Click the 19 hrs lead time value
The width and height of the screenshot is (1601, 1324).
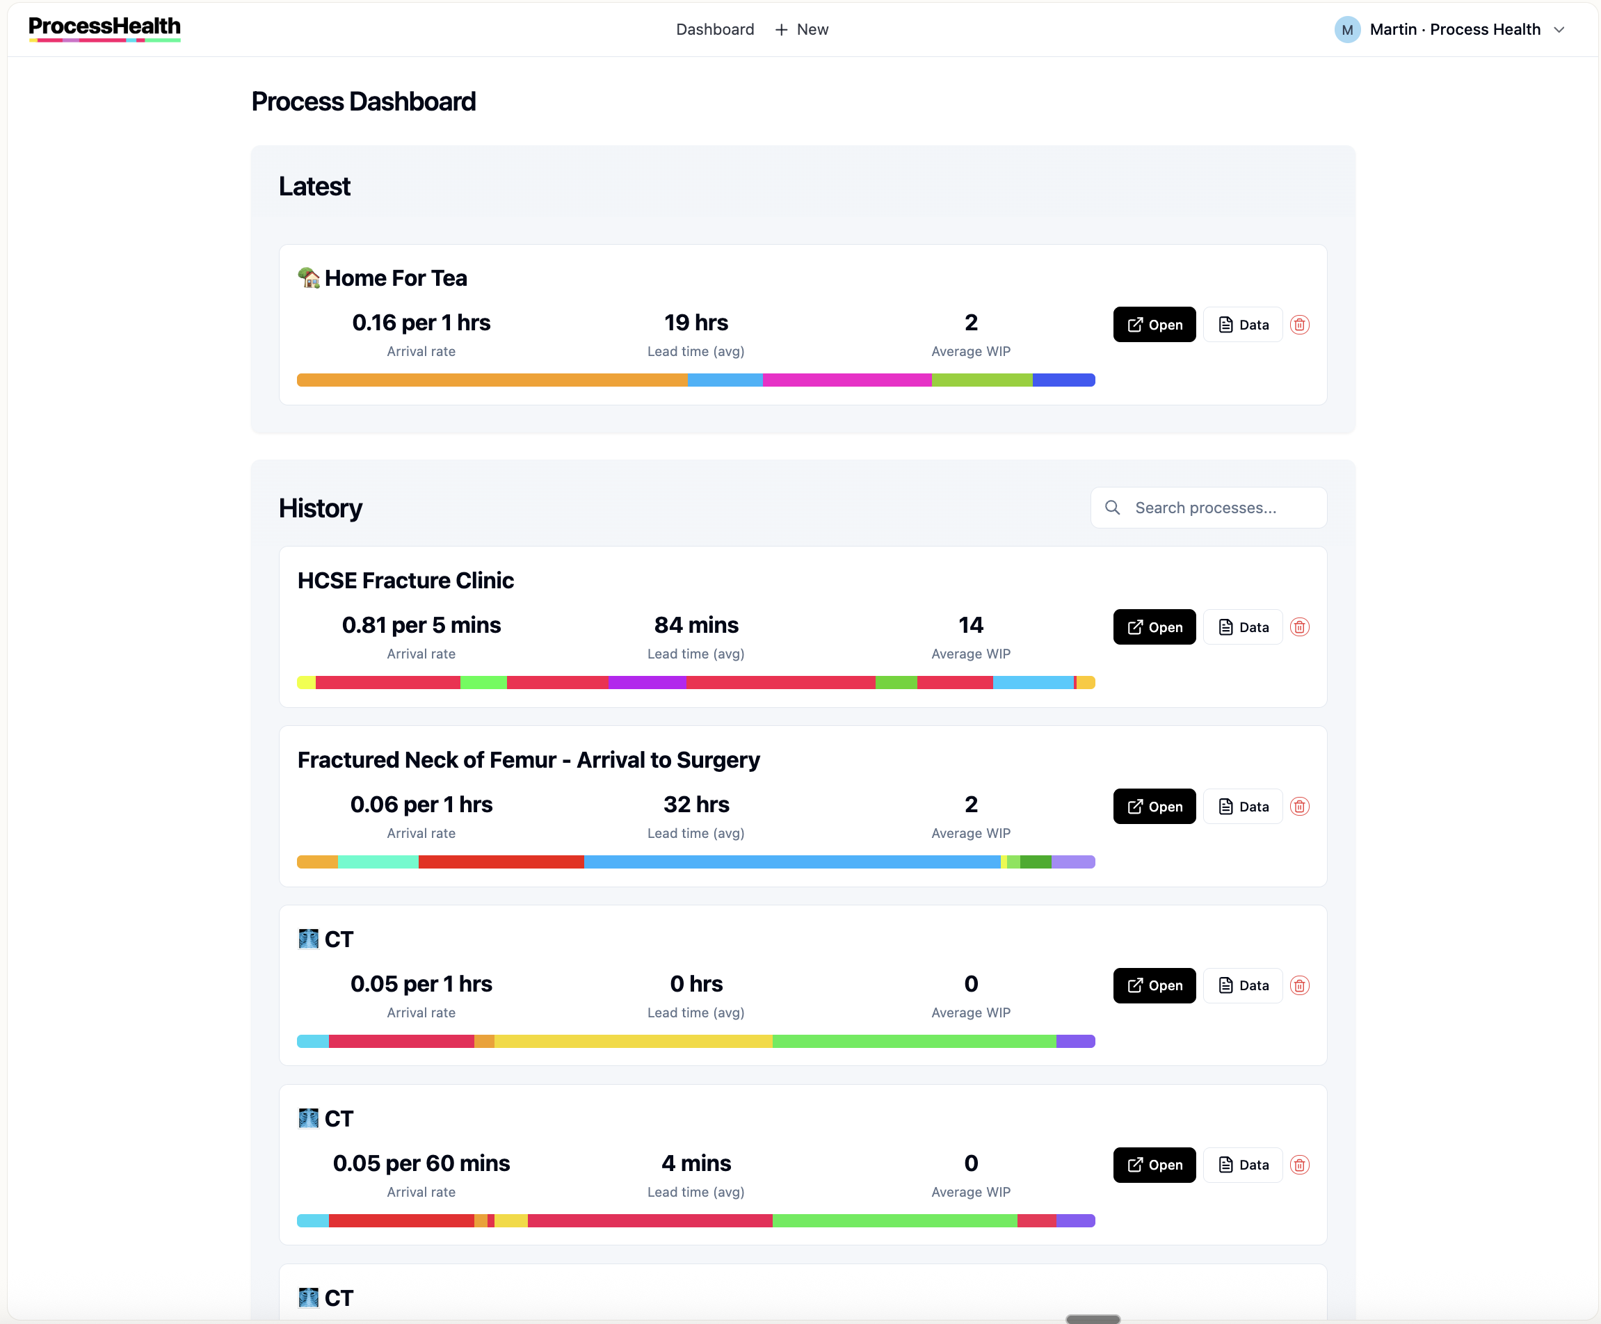click(x=696, y=323)
